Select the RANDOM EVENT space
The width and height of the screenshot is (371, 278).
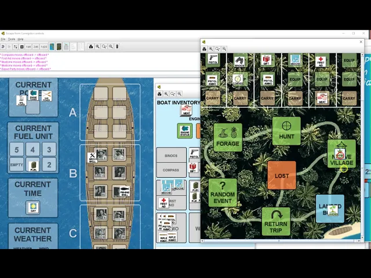223,193
